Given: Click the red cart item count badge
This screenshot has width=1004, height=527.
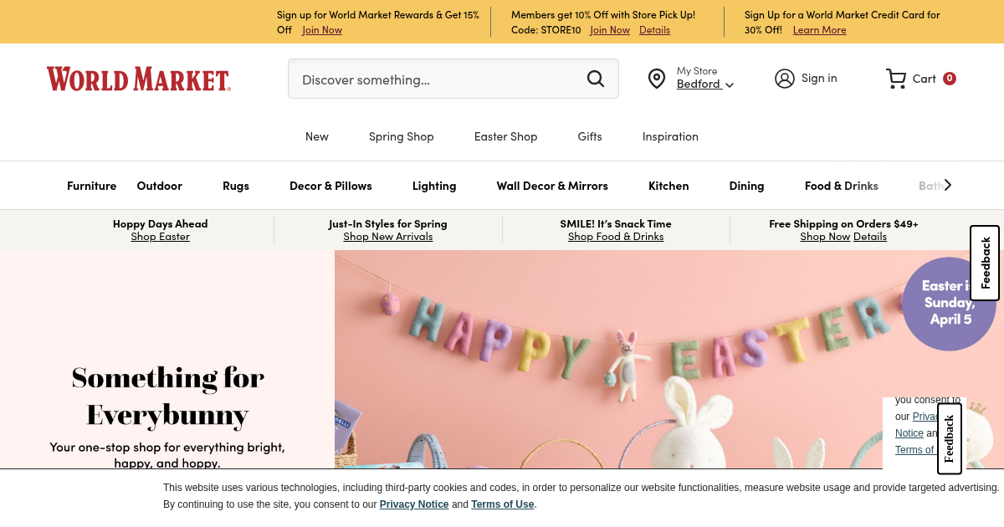Looking at the screenshot, I should [x=950, y=79].
